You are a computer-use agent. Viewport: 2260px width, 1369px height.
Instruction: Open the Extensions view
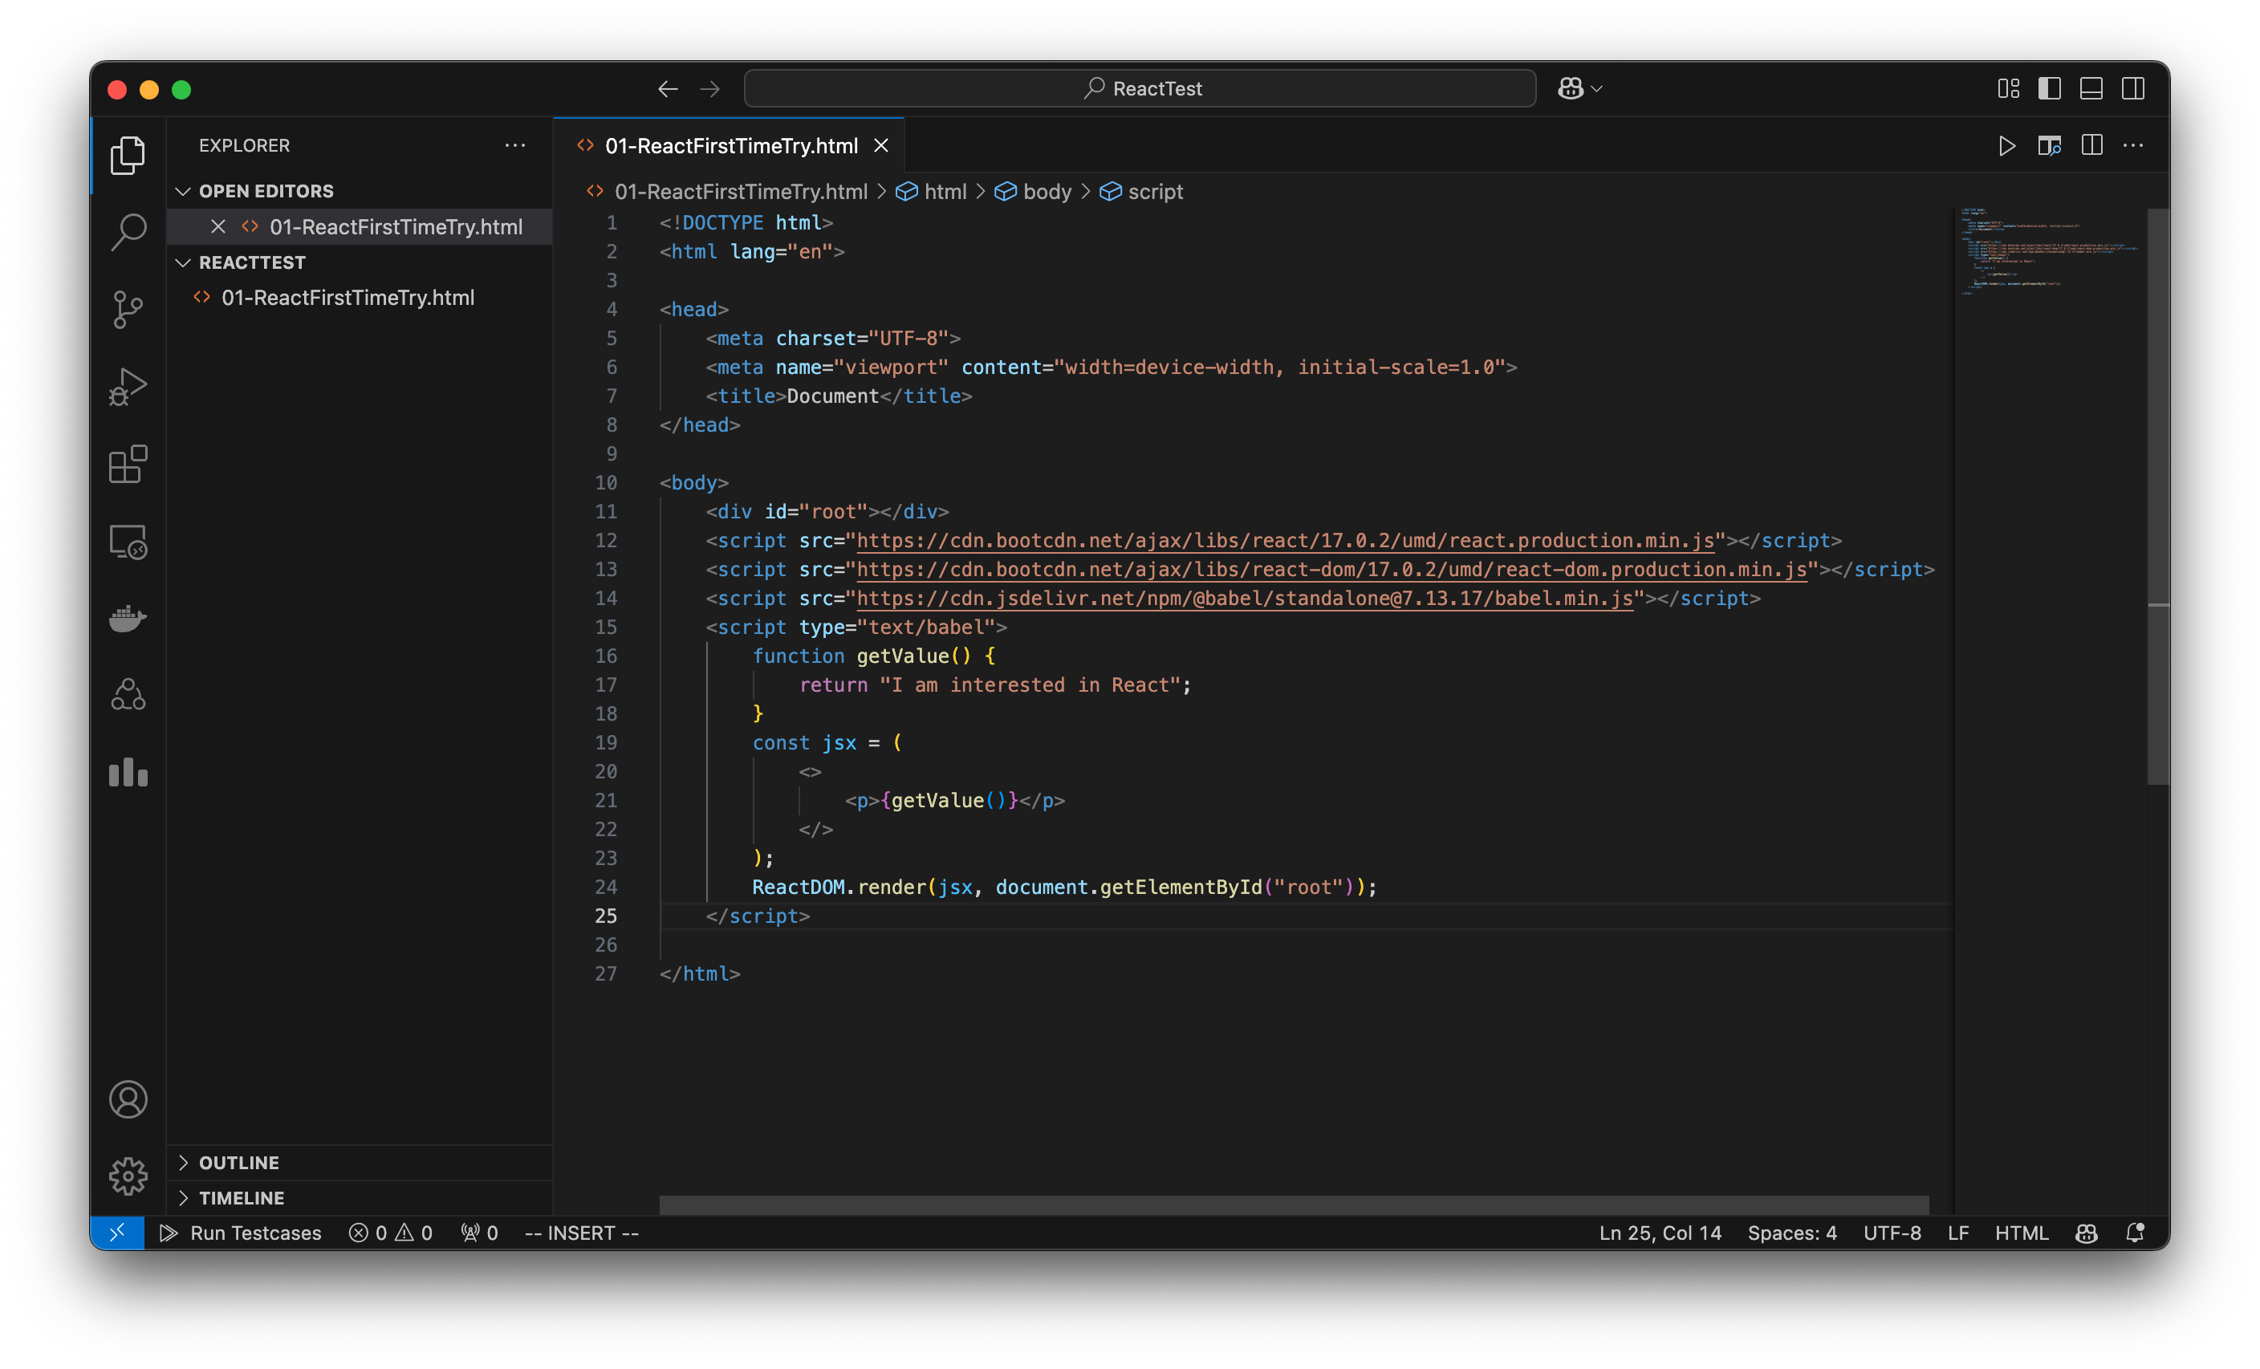coord(128,464)
